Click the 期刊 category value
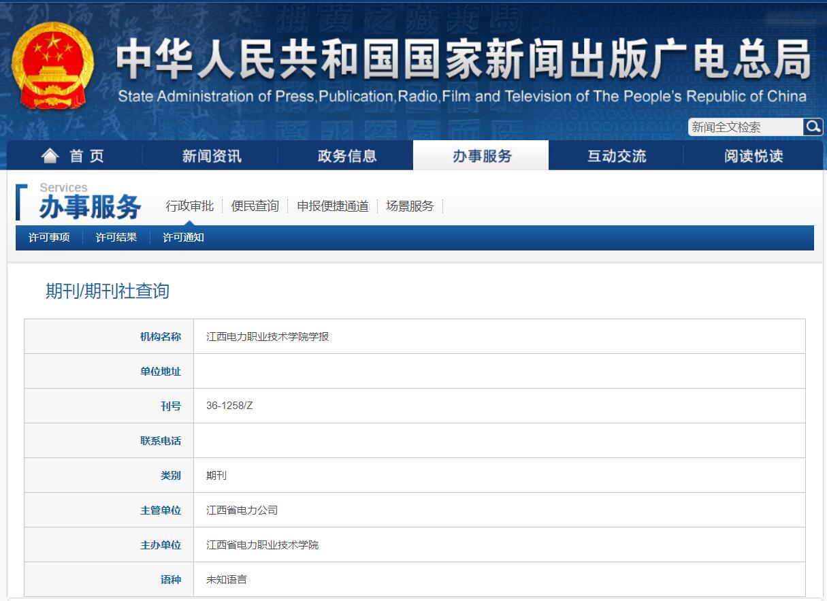Screen dimensions: 827x601 (216, 475)
